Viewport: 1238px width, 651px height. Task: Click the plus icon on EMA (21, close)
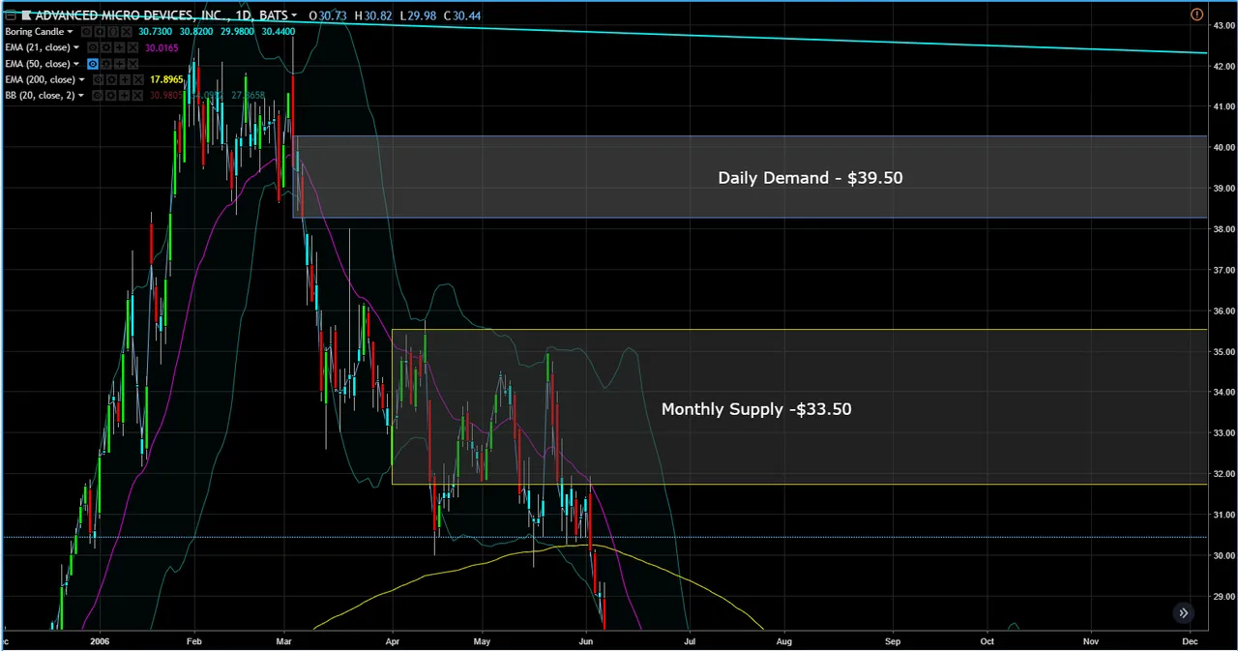(x=119, y=47)
